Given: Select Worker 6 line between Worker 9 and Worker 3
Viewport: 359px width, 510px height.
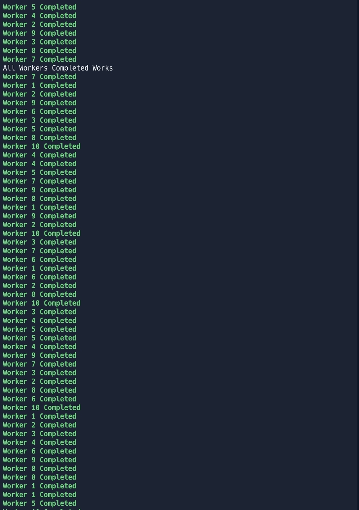Looking at the screenshot, I should point(39,112).
